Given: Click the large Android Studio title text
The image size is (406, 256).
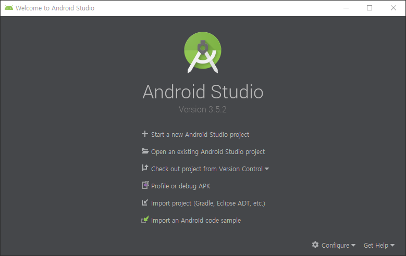Looking at the screenshot, I should (203, 92).
